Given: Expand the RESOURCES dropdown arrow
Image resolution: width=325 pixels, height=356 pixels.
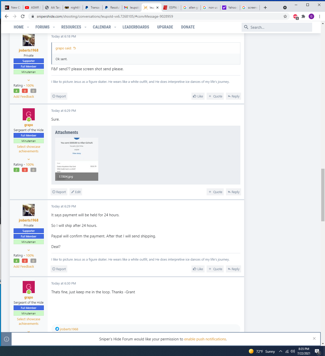Looking at the screenshot, I should (85, 27).
